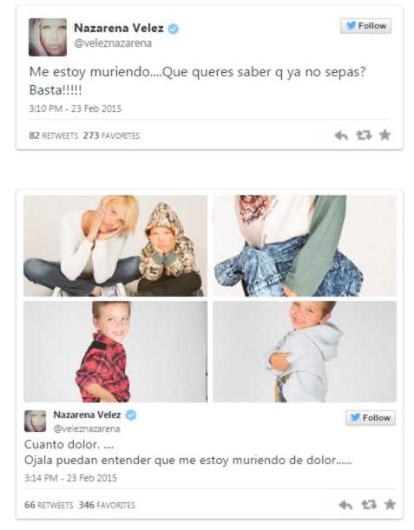This screenshot has height=530, width=414.
Task: Open @veleznazarena handle in first tweet
Action: point(113,43)
